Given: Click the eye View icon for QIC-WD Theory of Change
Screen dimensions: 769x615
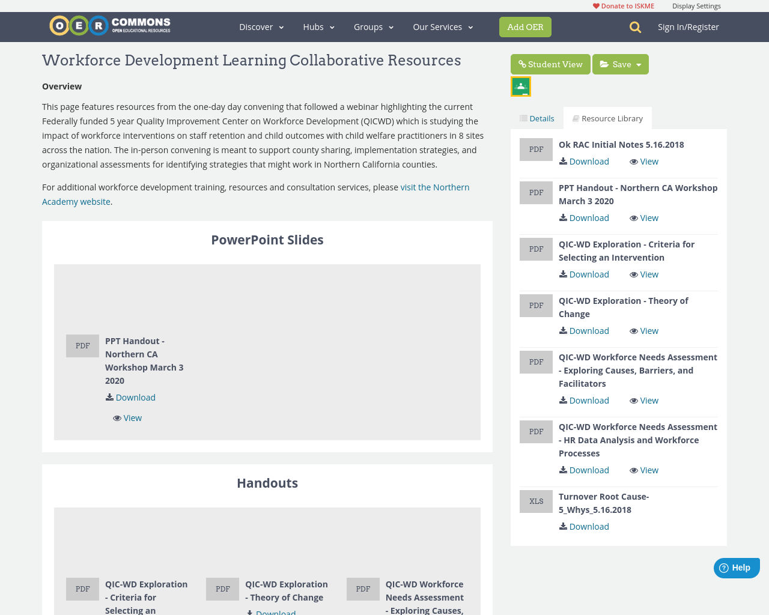Looking at the screenshot, I should (633, 330).
